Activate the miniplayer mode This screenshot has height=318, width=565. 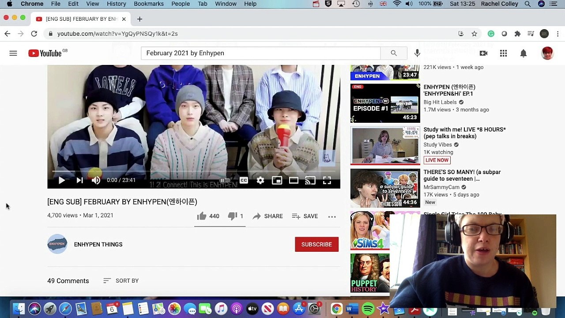[x=277, y=180]
